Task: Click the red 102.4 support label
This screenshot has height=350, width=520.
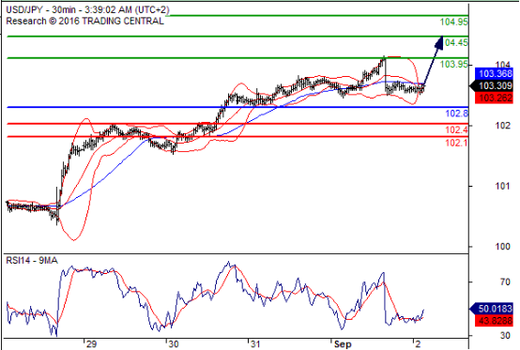Action: click(457, 129)
